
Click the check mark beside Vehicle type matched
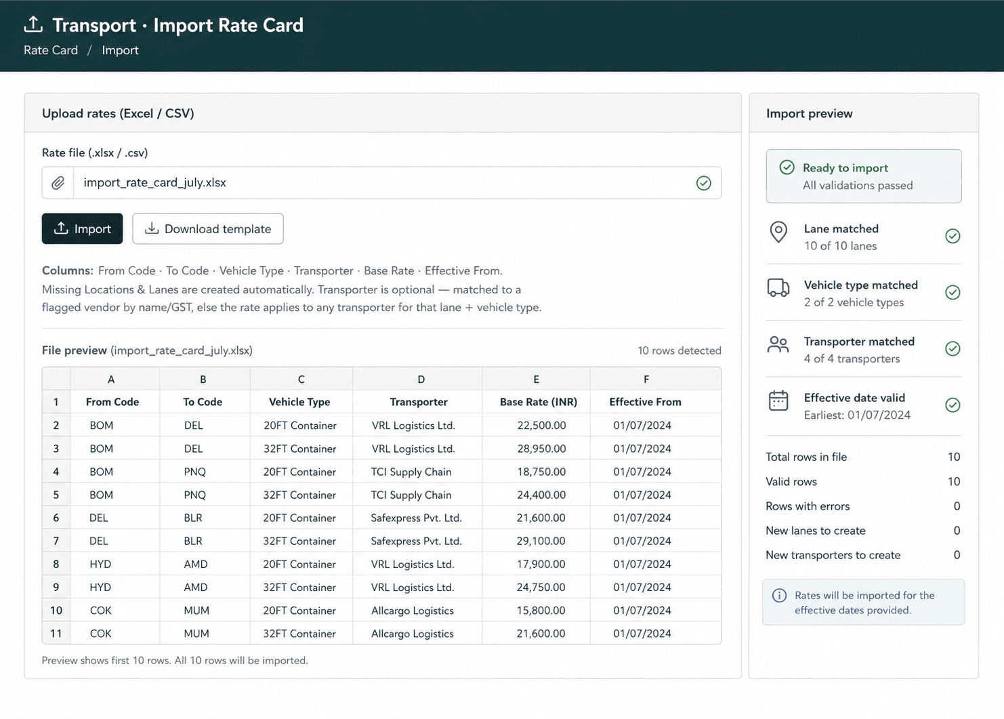click(953, 292)
